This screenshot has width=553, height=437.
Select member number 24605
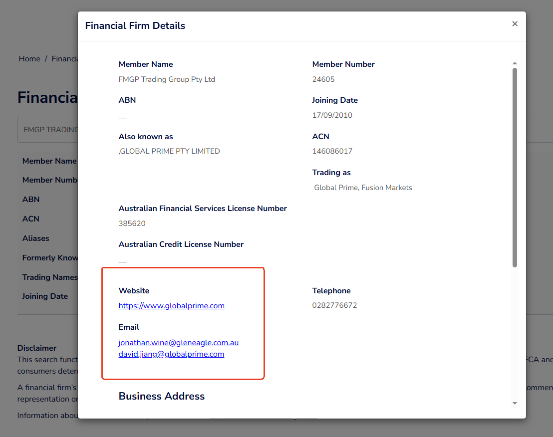coord(323,79)
